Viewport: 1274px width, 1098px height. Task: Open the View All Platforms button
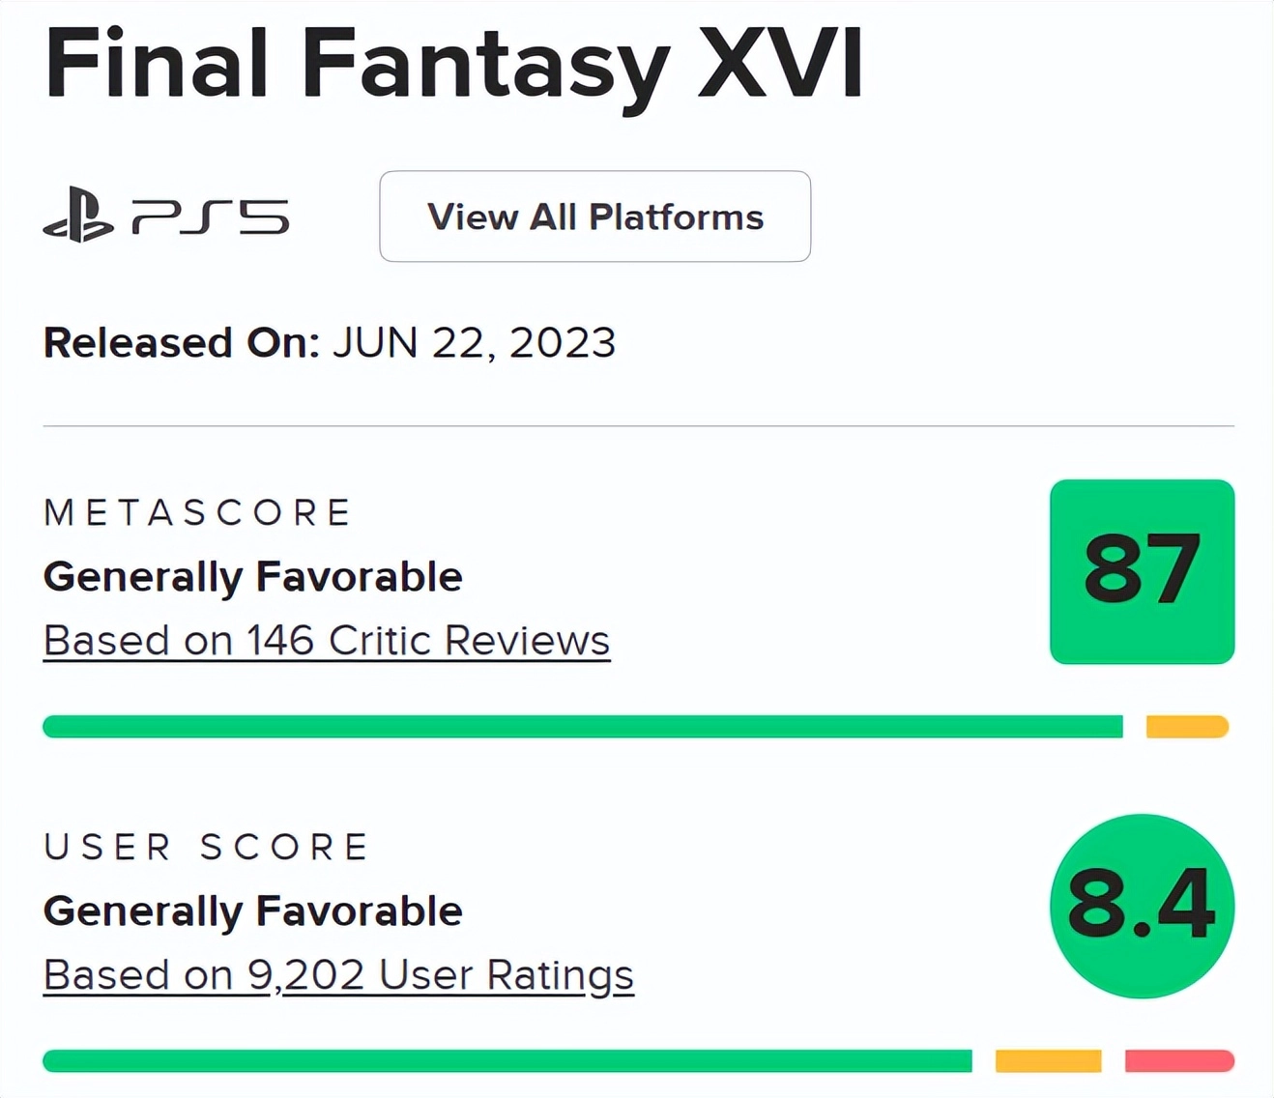click(x=594, y=217)
